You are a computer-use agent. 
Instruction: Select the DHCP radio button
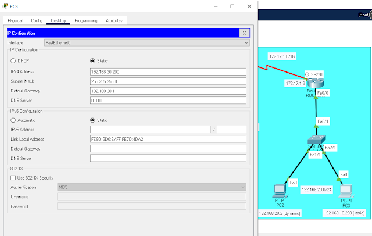coord(13,61)
